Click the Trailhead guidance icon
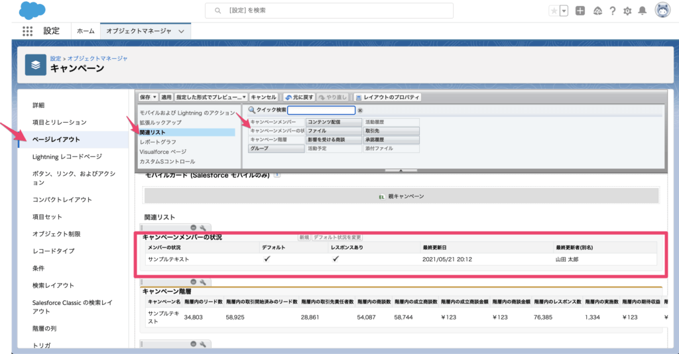679x354 pixels. [x=597, y=11]
